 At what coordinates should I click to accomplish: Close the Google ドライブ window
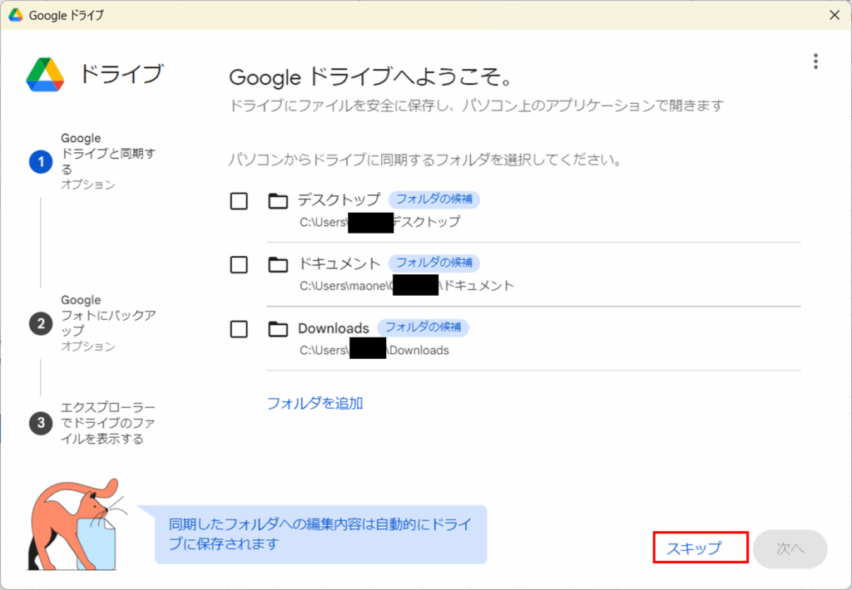tap(835, 15)
